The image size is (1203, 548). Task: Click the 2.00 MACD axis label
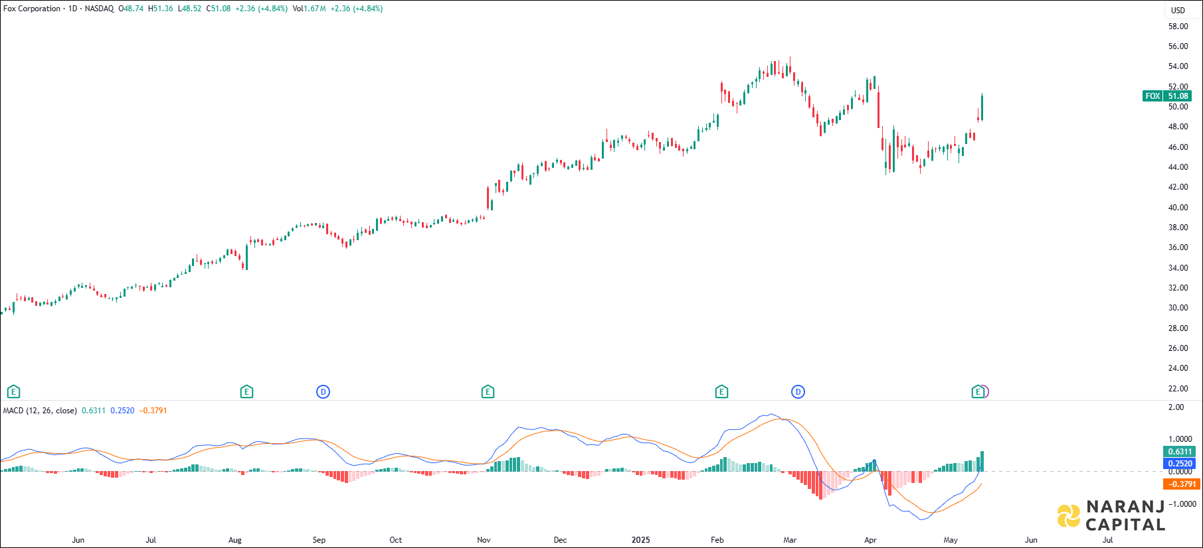point(1176,407)
